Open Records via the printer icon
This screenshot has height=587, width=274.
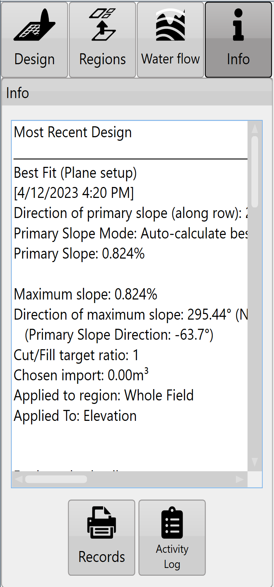click(x=102, y=537)
